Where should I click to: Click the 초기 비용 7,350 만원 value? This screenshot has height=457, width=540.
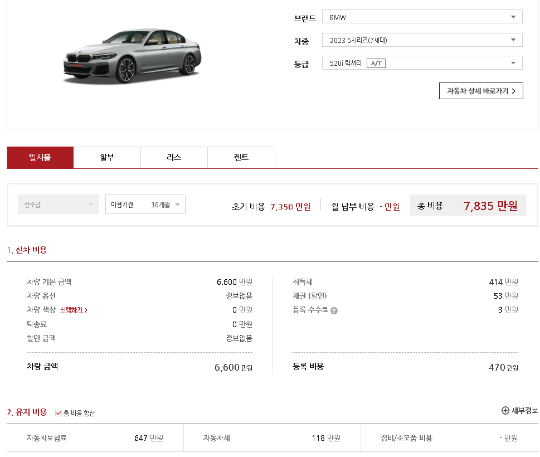click(290, 207)
